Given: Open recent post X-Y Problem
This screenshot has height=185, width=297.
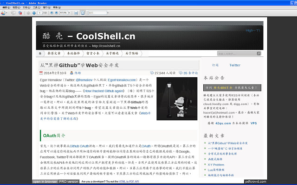Looking at the screenshot, I should coord(216,165).
